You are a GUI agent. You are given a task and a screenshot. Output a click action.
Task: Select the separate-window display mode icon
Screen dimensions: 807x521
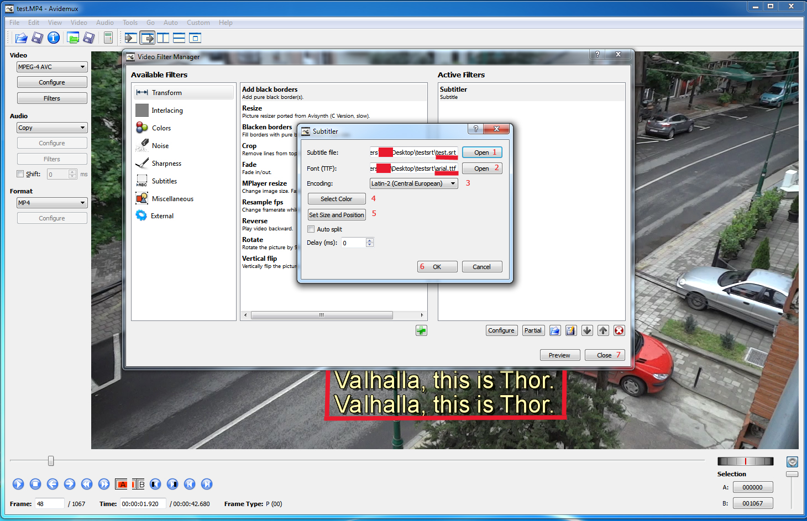pyautogui.click(x=195, y=38)
